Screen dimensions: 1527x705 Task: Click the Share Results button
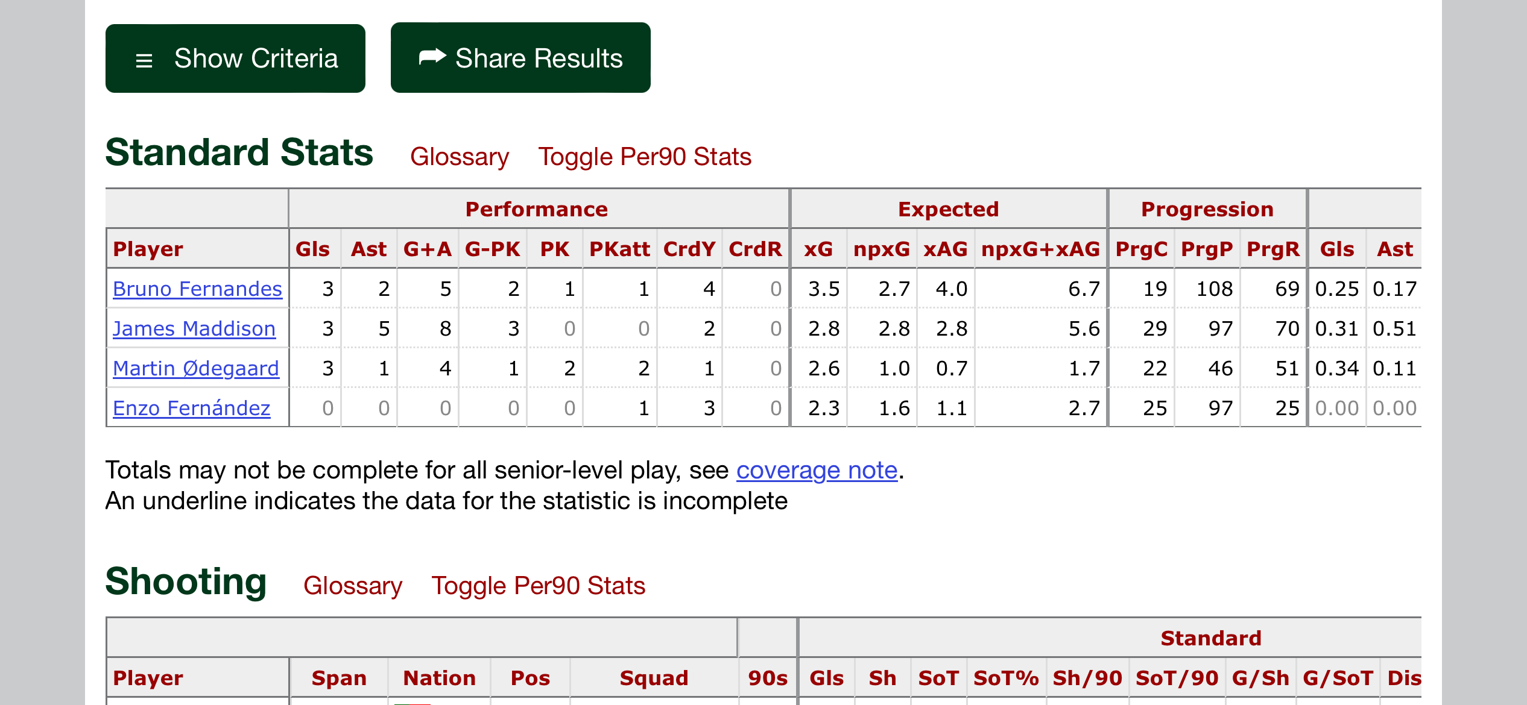[x=520, y=58]
